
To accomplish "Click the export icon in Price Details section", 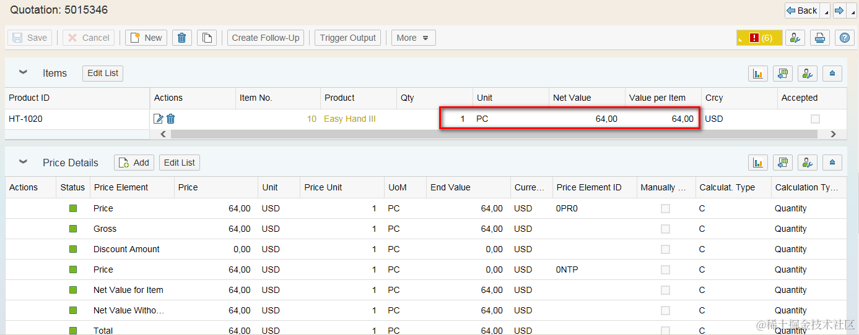I will 782,163.
